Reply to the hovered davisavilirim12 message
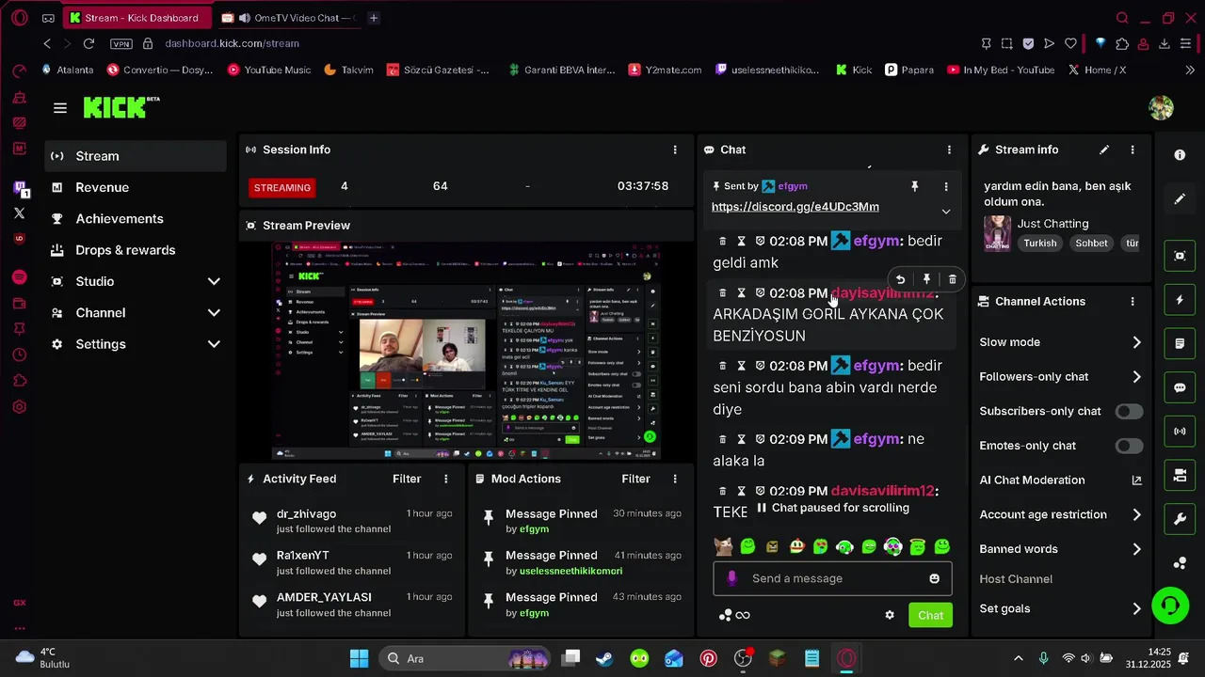The image size is (1205, 677). [900, 279]
